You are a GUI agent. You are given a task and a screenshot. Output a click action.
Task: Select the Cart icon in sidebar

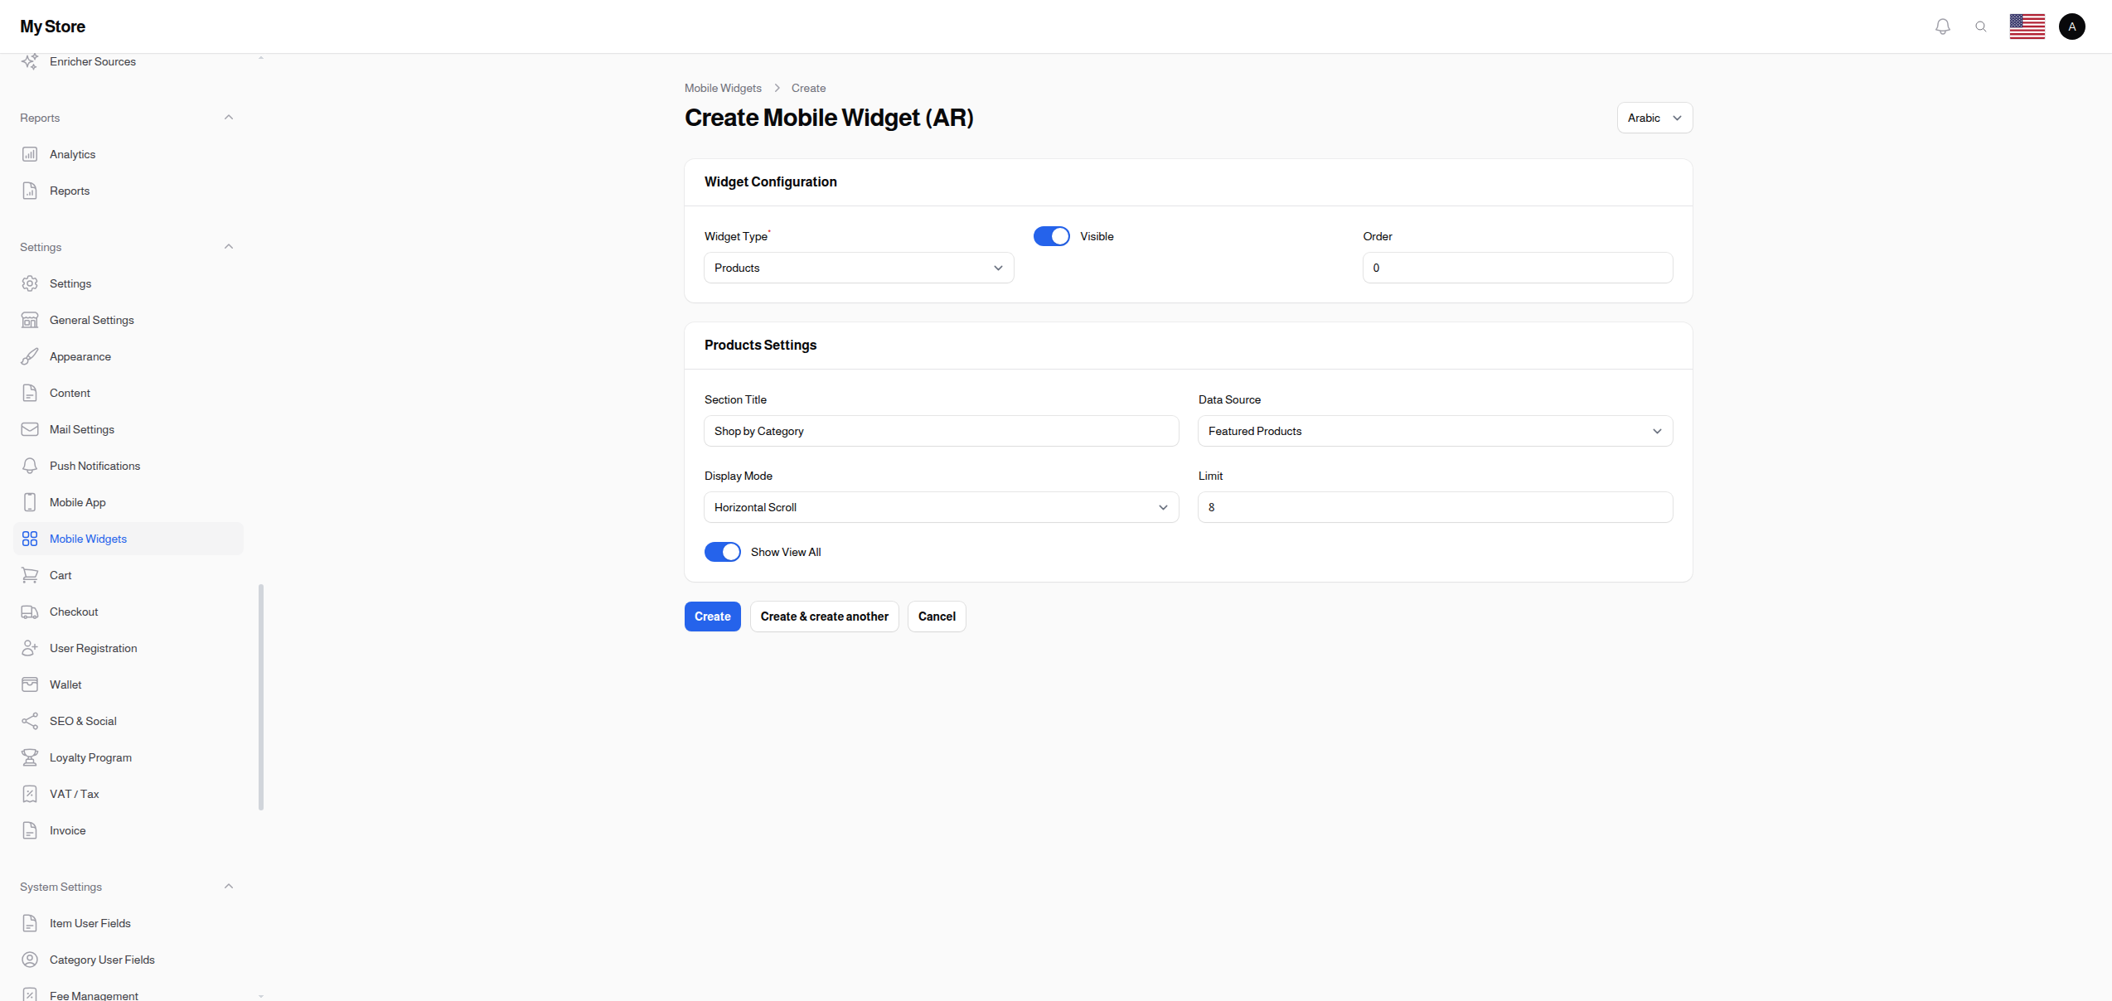tap(30, 575)
